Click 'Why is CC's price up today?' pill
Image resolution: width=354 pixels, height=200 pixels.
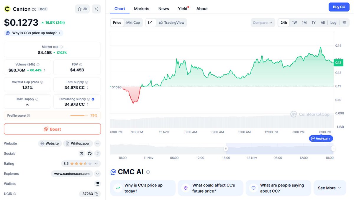click(x=33, y=33)
